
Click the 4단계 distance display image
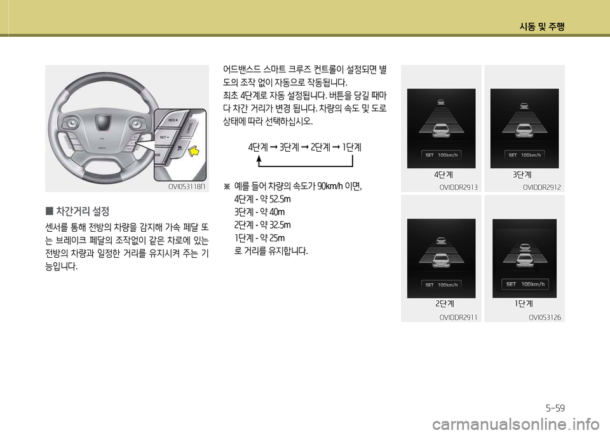pyautogui.click(x=441, y=128)
